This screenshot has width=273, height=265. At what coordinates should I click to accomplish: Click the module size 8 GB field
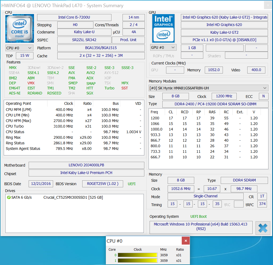click(176, 96)
